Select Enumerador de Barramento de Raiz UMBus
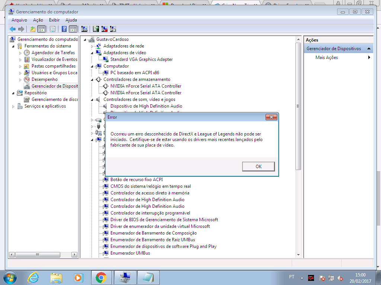Image resolution: width=381 pixels, height=285 pixels. click(x=153, y=240)
